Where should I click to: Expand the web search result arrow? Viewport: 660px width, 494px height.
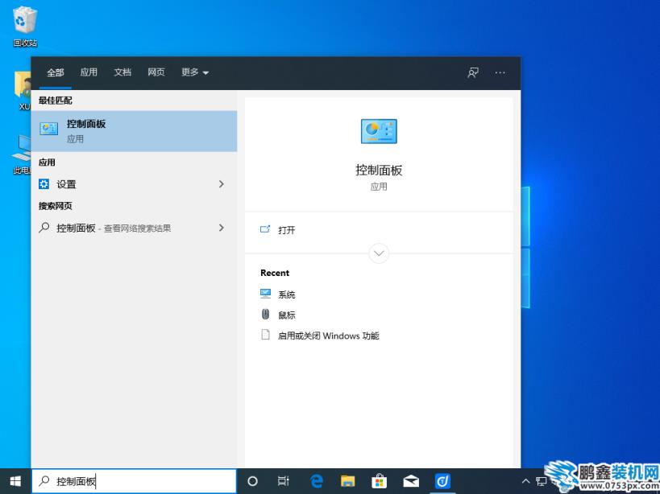coord(222,228)
